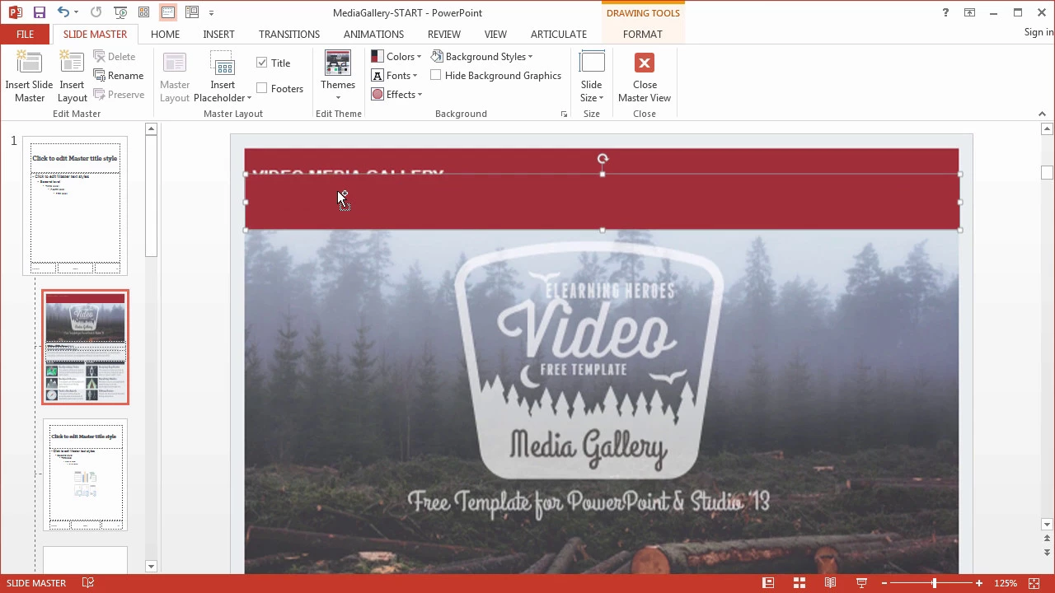
Task: Enable the Footers checkbox
Action: pyautogui.click(x=262, y=88)
